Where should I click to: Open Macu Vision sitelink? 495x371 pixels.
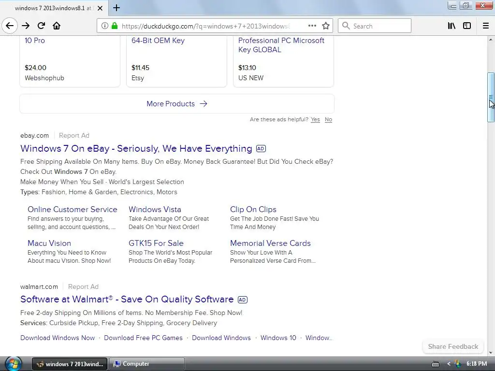(49, 243)
